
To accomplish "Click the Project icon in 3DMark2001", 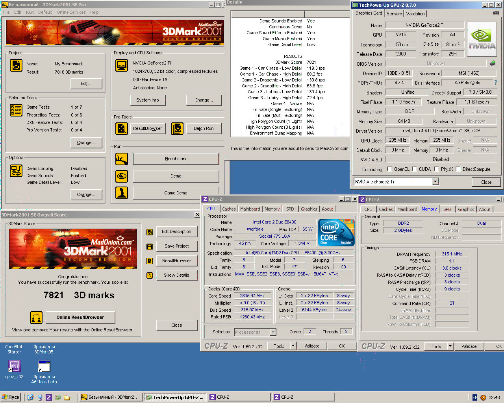I will (16, 65).
